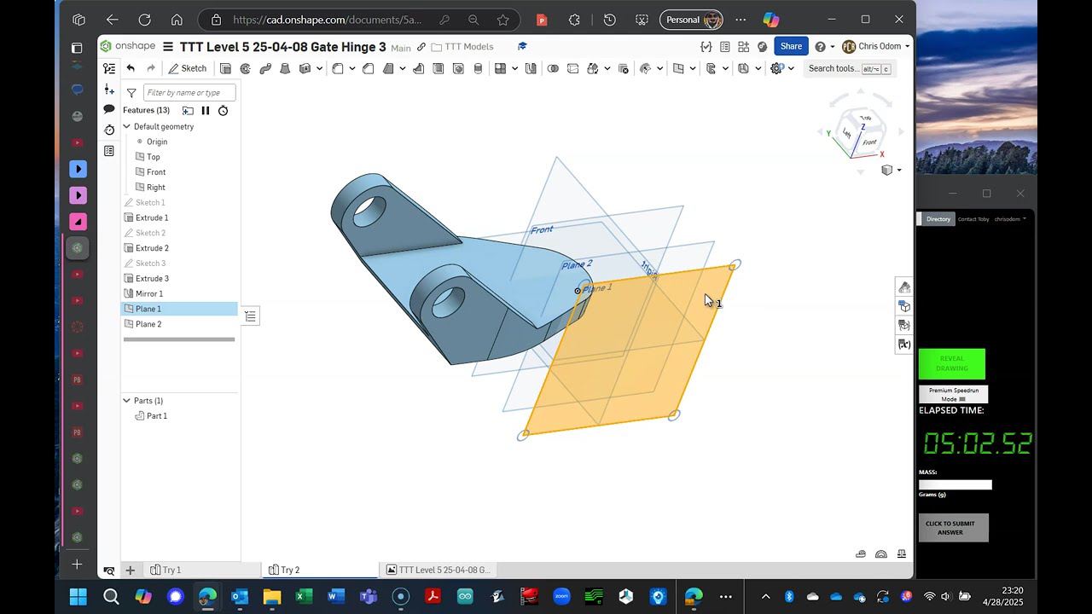Image resolution: width=1092 pixels, height=614 pixels.
Task: Open the TTT Level 5 25-04-08 G... tab
Action: pyautogui.click(x=438, y=570)
